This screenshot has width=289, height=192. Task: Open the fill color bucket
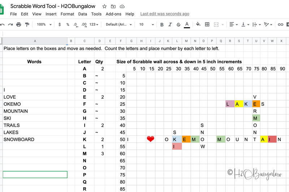tap(198, 24)
